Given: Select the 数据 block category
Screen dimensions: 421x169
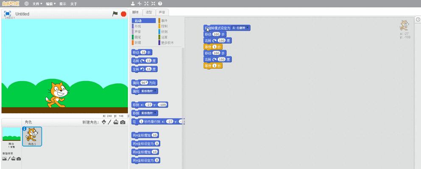Looking at the screenshot, I should coord(144,43).
